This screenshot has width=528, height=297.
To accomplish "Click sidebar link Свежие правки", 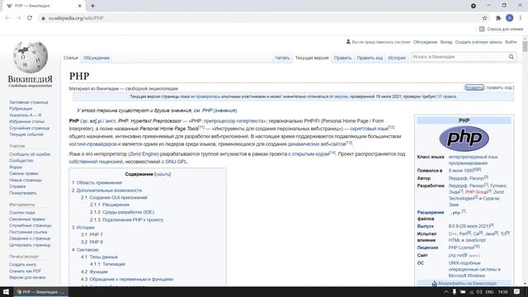I will [x=24, y=173].
